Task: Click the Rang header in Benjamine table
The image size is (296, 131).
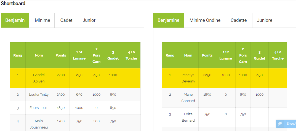Action: pos(170,55)
